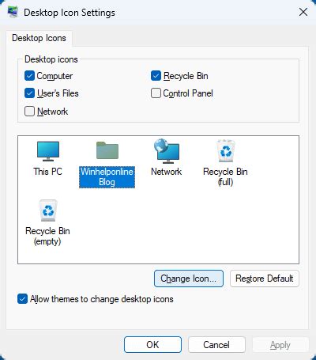Image resolution: width=316 pixels, height=360 pixels.
Task: Toggle Allow themes to change desktop icons
Action: point(22,299)
